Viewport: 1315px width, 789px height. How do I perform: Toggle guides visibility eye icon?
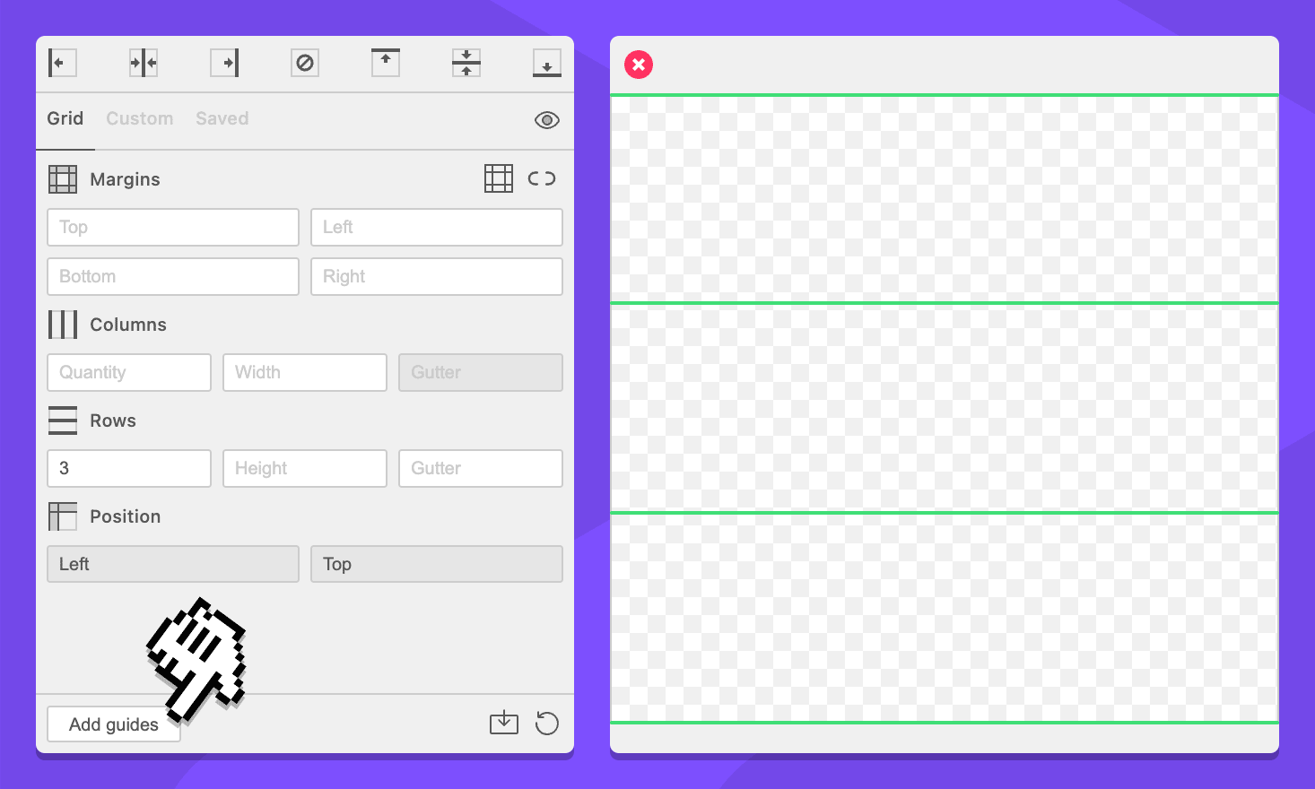(x=547, y=120)
